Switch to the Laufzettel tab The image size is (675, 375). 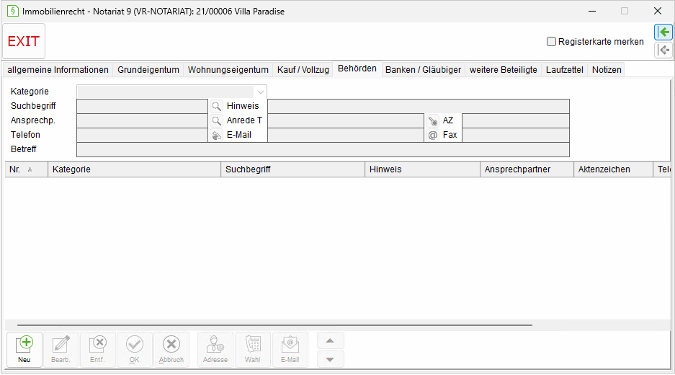(564, 70)
